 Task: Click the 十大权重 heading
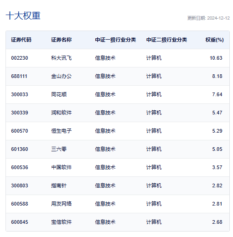coord(23,16)
